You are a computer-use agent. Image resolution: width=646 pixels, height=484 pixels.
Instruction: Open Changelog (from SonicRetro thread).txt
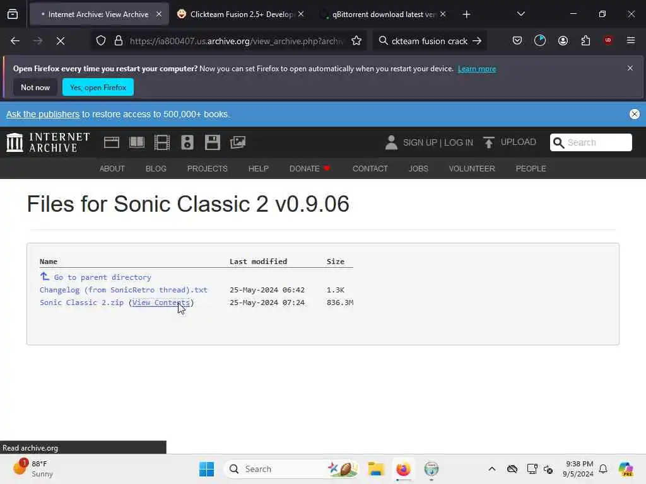(124, 290)
